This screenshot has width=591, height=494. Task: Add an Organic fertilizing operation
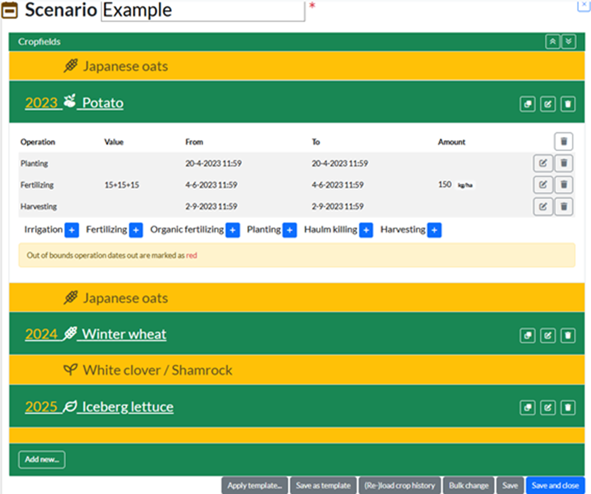(233, 230)
